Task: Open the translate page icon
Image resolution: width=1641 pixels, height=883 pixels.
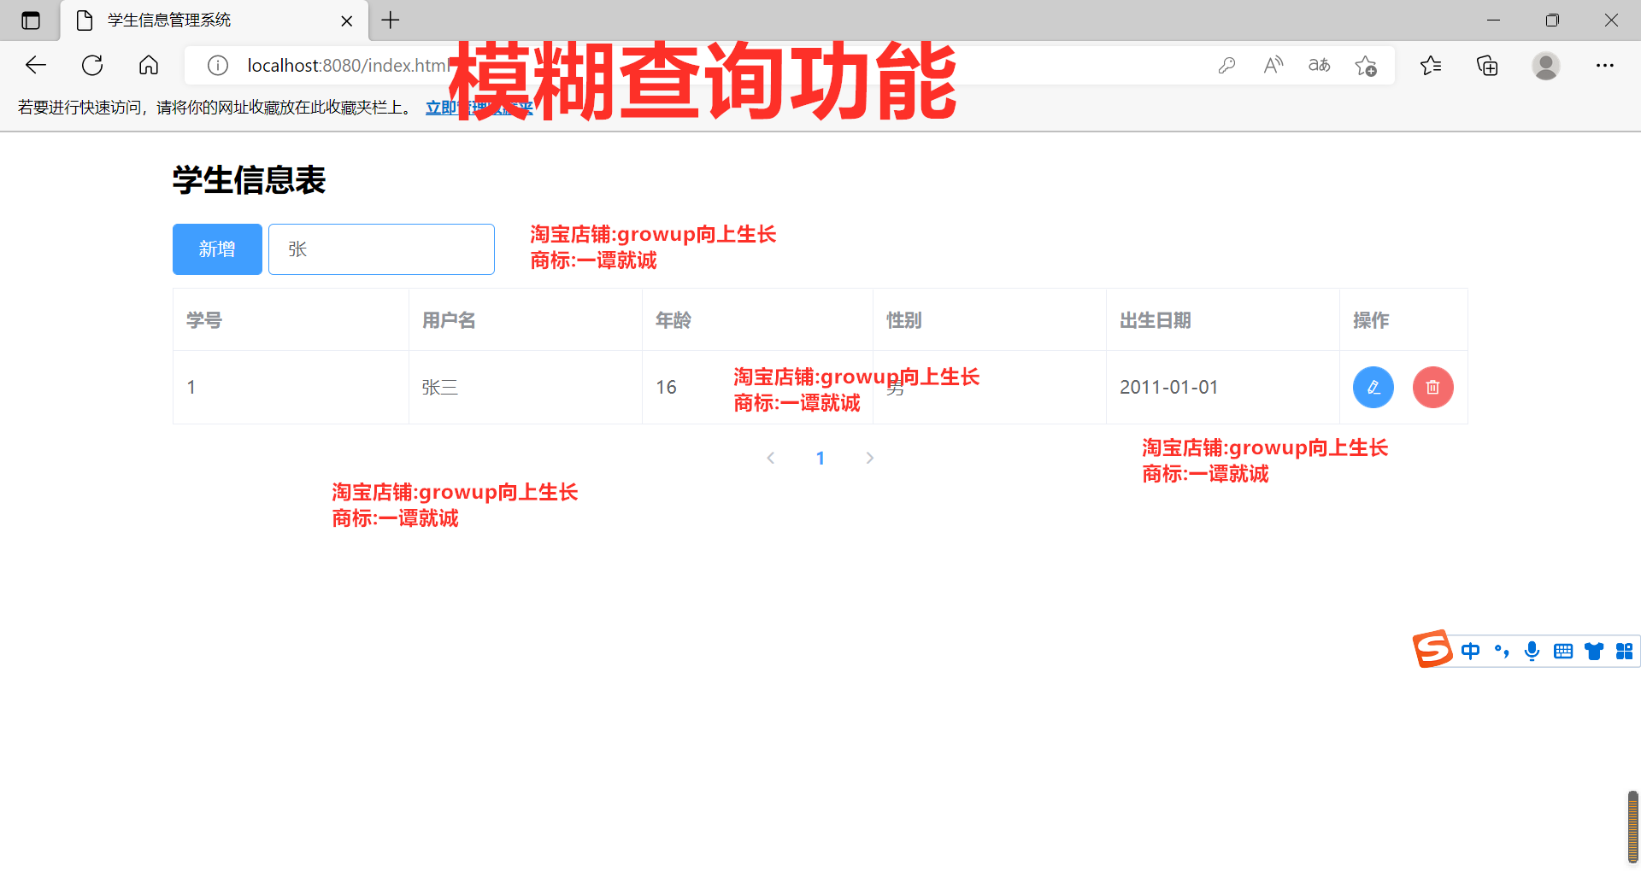Action: click(1319, 66)
